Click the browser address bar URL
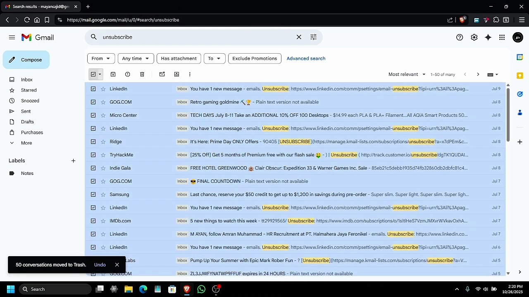This screenshot has height=297, width=529. [x=123, y=20]
